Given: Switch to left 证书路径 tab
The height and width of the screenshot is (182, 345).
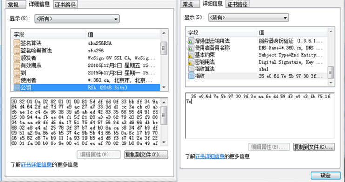Looking at the screenshot, I should [x=65, y=5].
